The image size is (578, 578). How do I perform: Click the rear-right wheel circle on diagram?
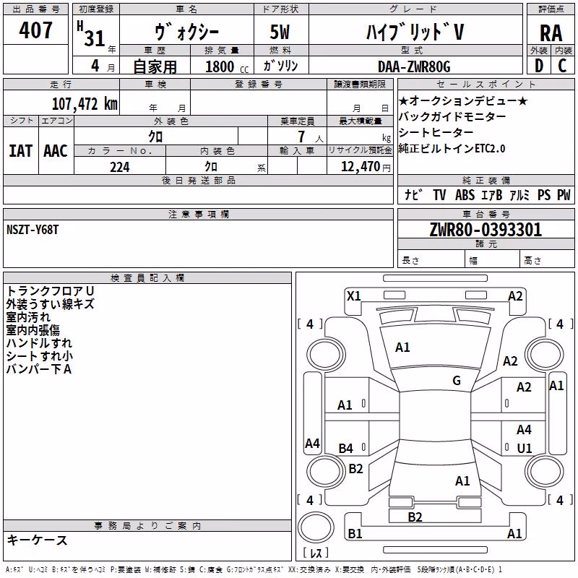click(544, 471)
